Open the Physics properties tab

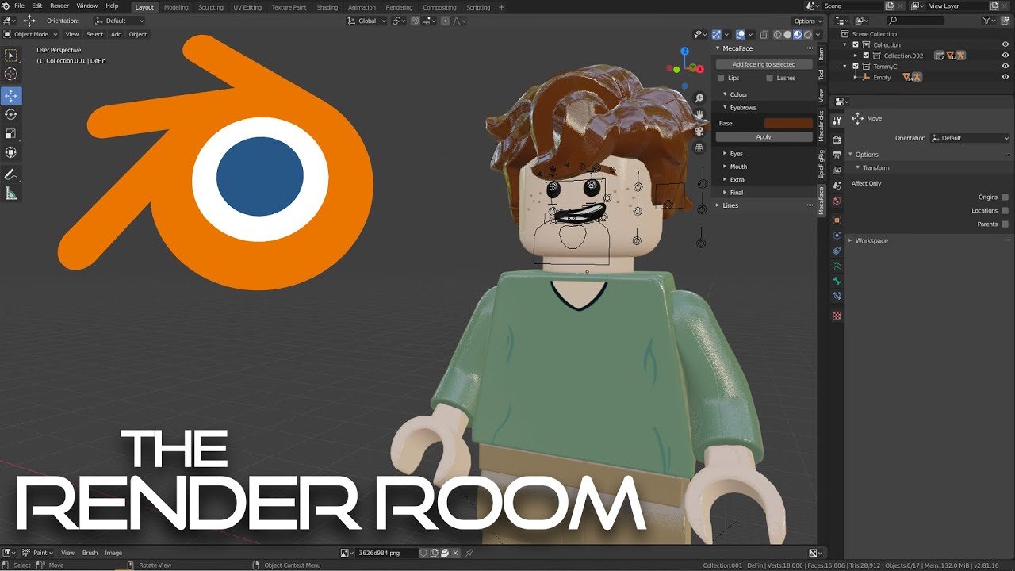coord(837,236)
